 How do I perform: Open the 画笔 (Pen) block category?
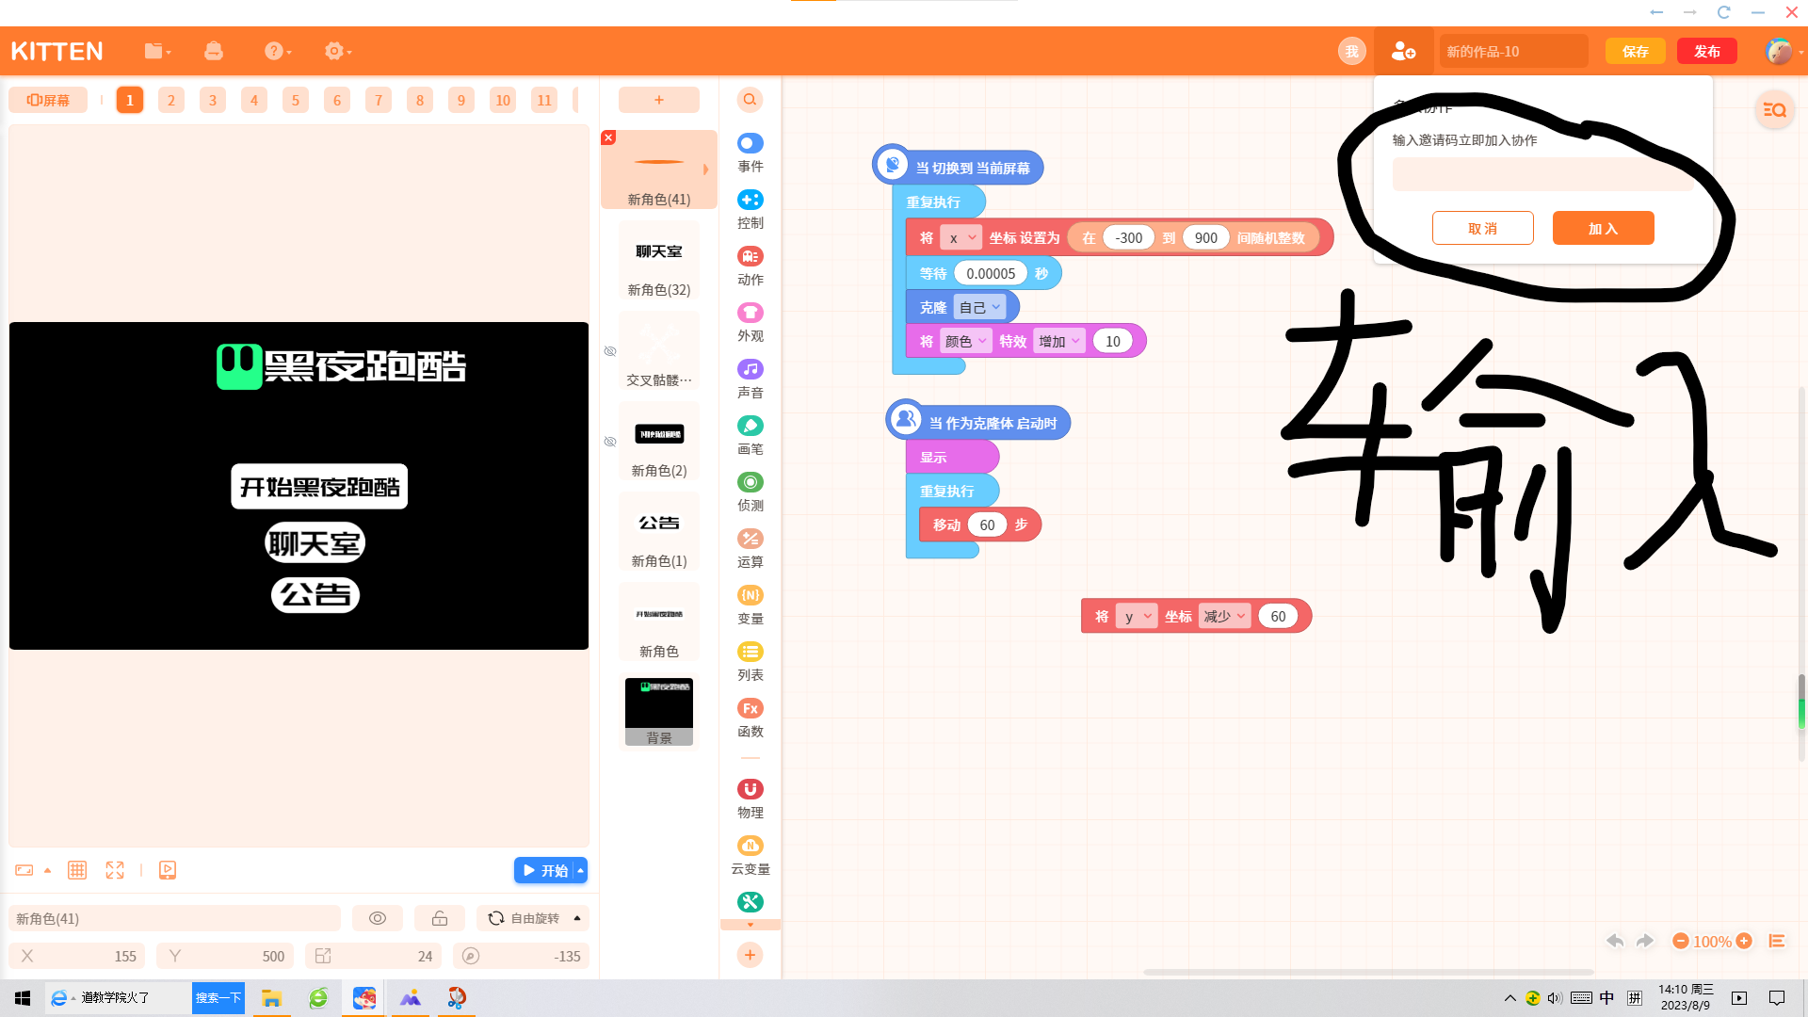tap(751, 435)
